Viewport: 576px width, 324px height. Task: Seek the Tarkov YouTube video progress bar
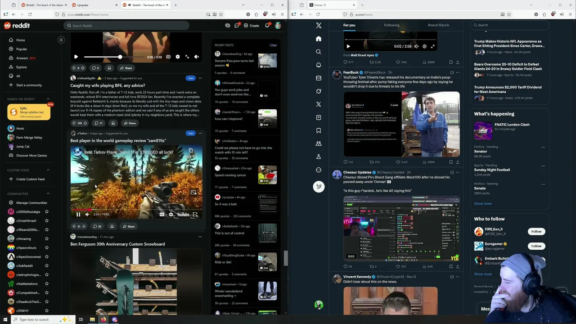(x=136, y=210)
